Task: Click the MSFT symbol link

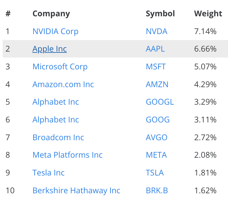Action: tap(156, 67)
